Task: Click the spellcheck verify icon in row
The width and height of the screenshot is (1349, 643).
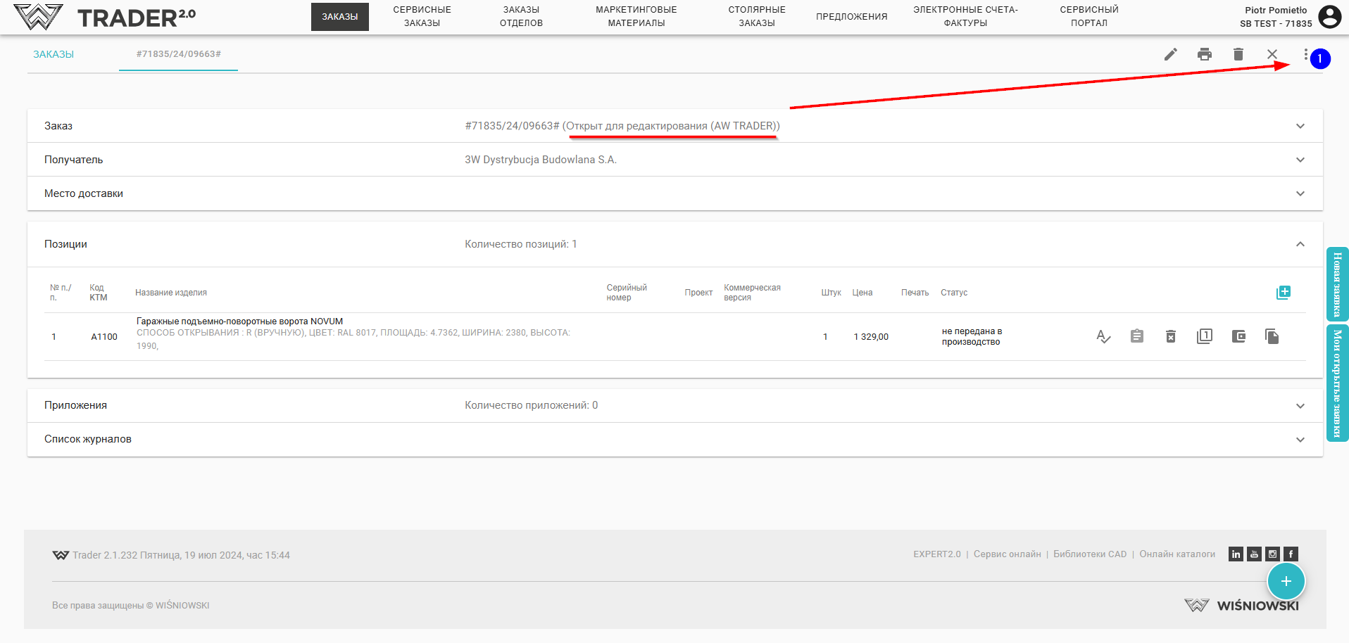Action: click(1103, 336)
